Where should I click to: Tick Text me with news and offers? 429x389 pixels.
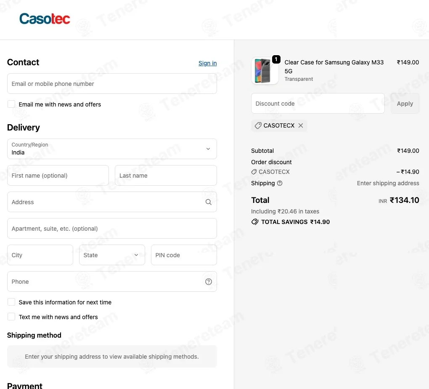coord(11,317)
